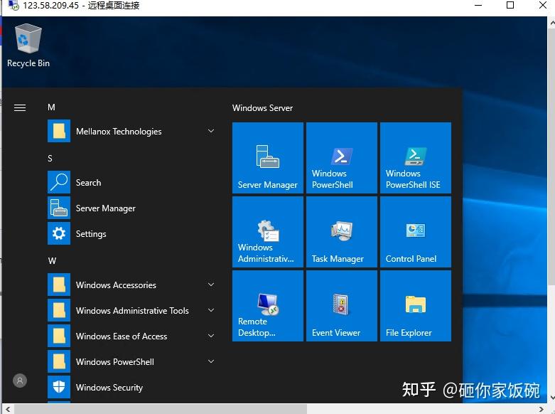Expand Windows Ease of Access chevron
The width and height of the screenshot is (555, 414).
pos(211,336)
